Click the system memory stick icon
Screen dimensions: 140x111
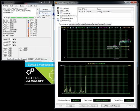coord(58,16)
